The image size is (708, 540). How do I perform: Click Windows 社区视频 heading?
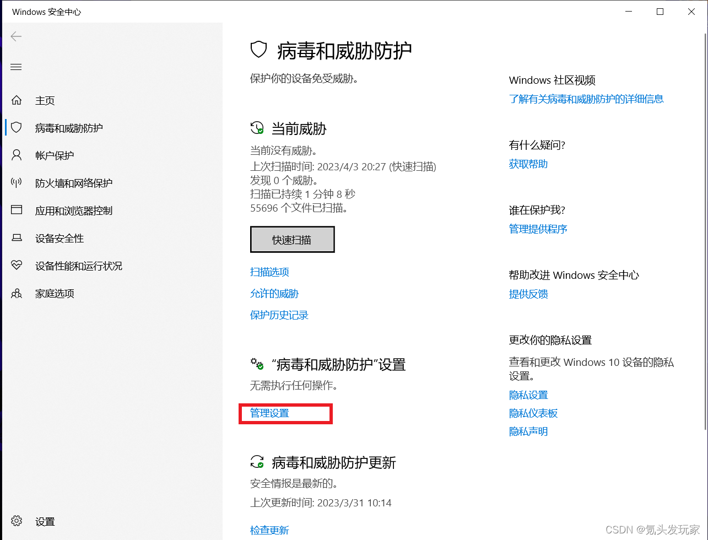pyautogui.click(x=552, y=80)
